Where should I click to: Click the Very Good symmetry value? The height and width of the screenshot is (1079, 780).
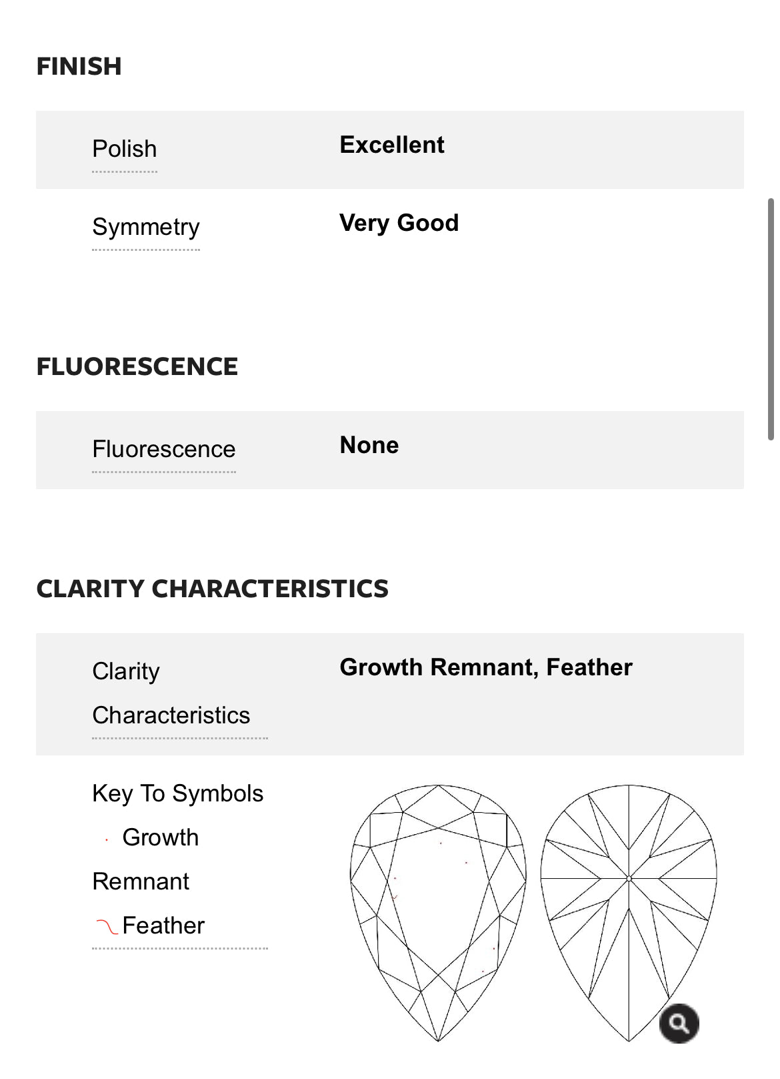click(399, 223)
